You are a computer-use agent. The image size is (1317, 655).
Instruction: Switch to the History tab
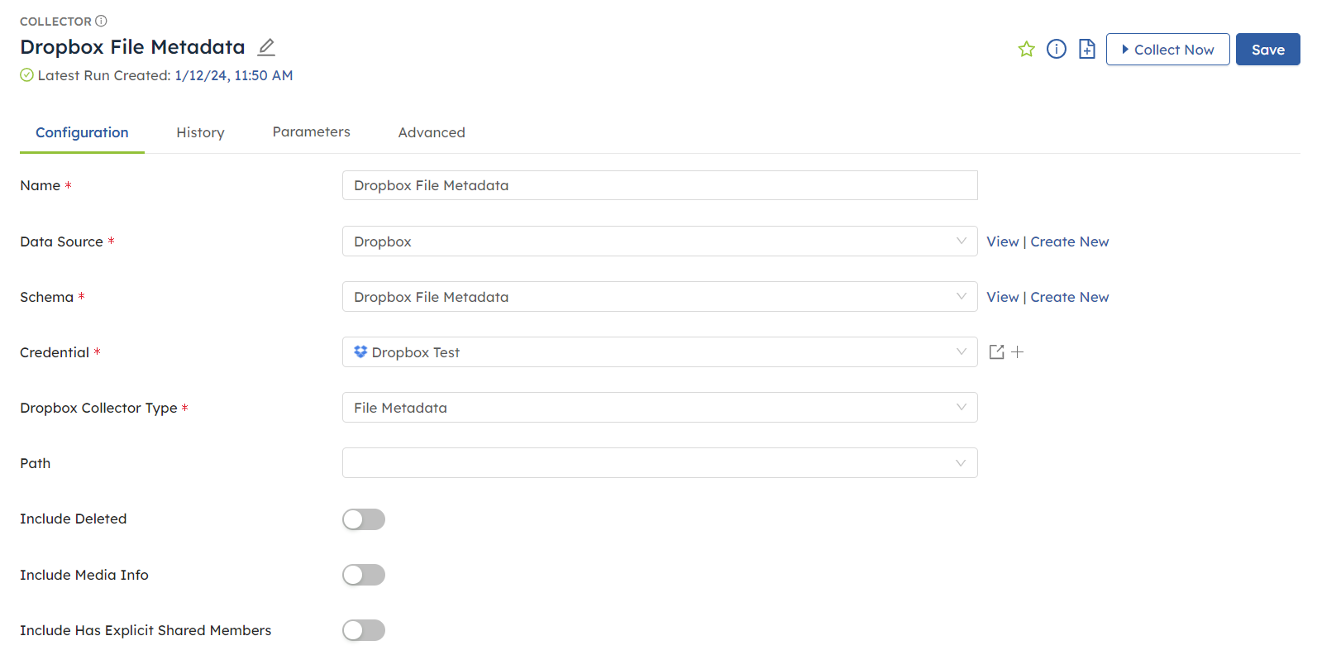pyautogui.click(x=200, y=132)
